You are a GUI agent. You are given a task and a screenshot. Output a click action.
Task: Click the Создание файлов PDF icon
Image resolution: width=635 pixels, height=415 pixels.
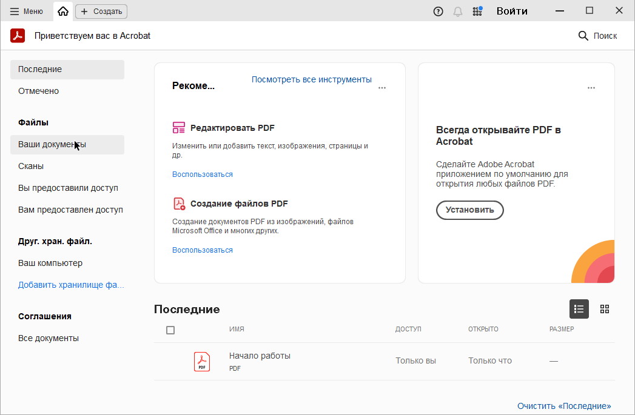(179, 204)
